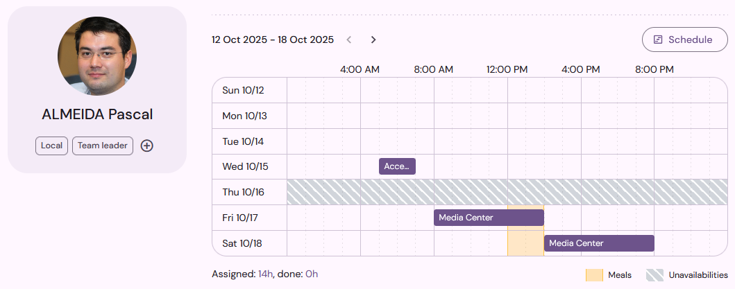Select the Team leader tag
Viewport: 735px width, 289px height.
[x=103, y=146]
